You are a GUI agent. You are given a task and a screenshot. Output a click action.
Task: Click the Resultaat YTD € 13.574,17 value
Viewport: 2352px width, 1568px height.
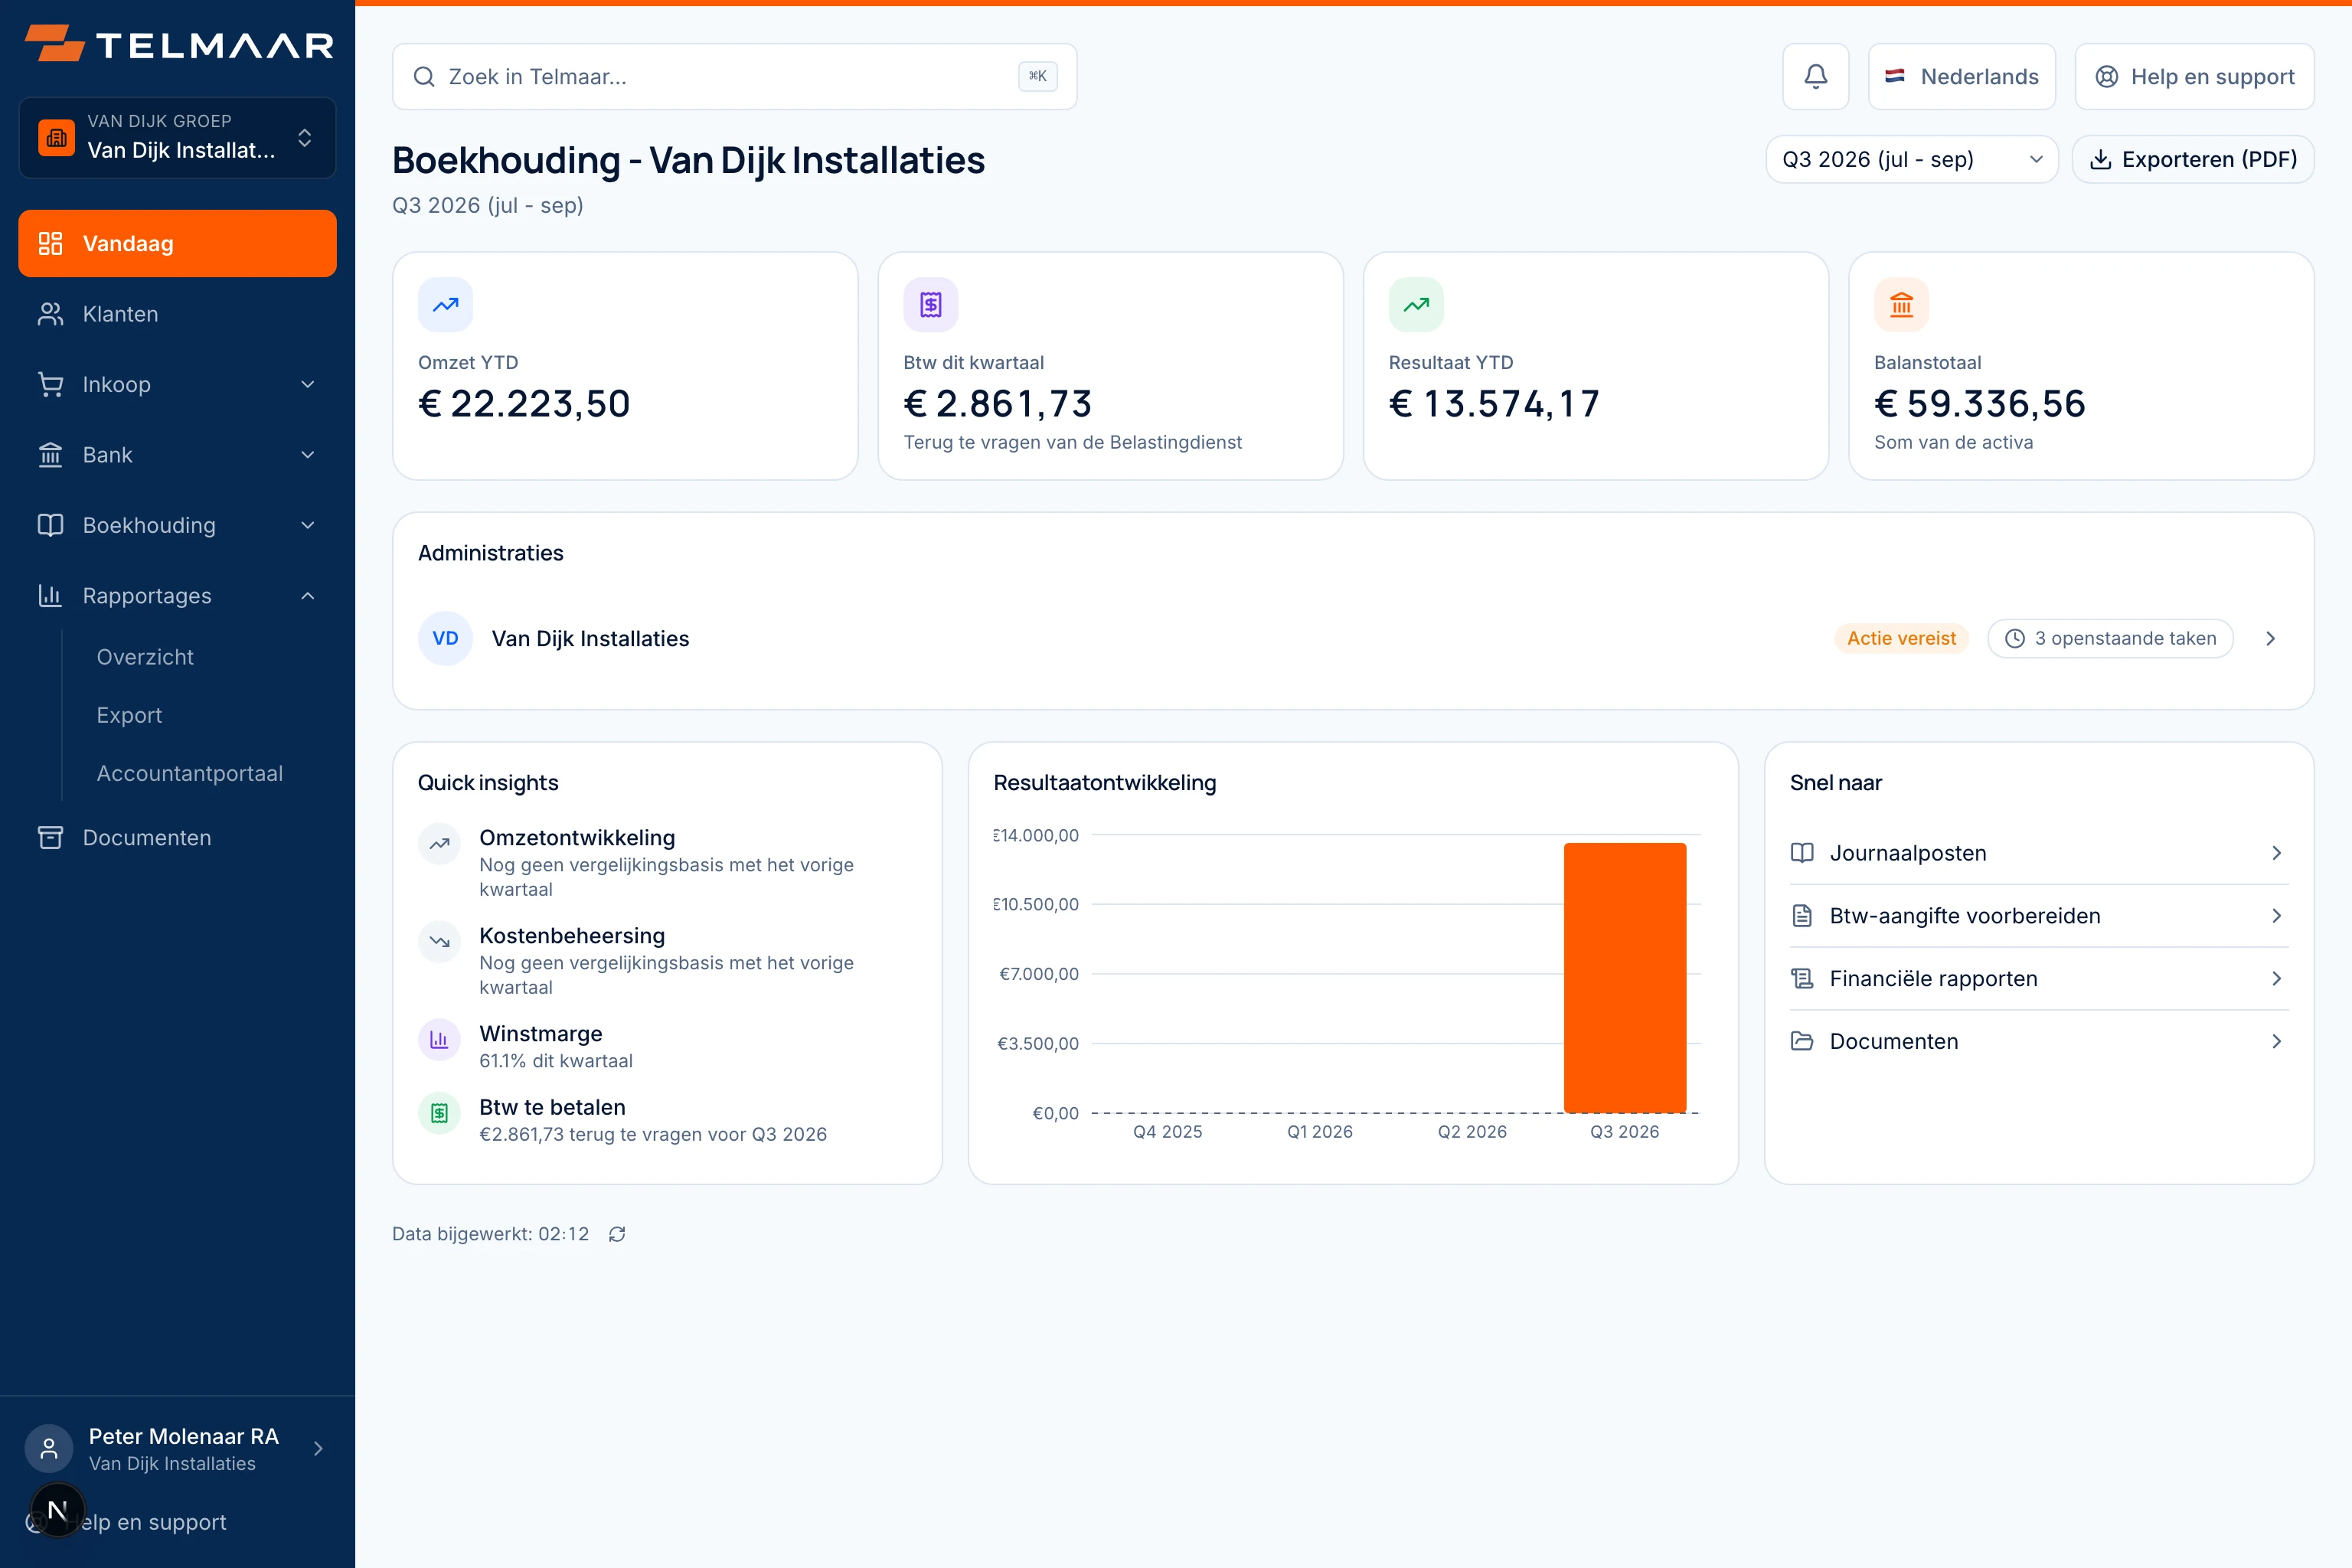1494,404
